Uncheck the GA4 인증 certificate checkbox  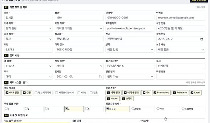[7, 93]
